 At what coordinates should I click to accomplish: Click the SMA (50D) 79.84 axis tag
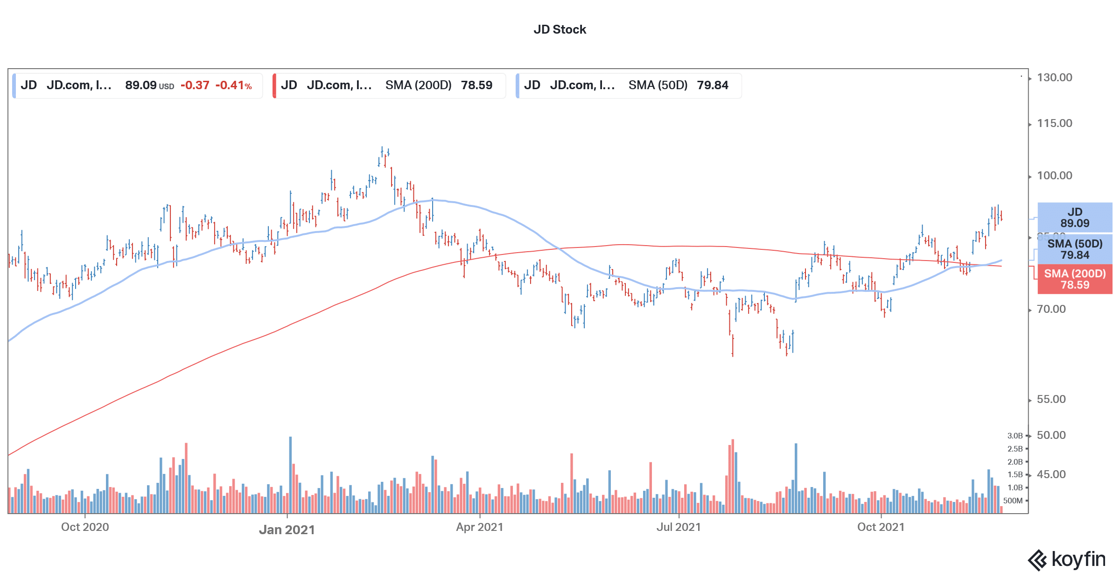point(1075,249)
